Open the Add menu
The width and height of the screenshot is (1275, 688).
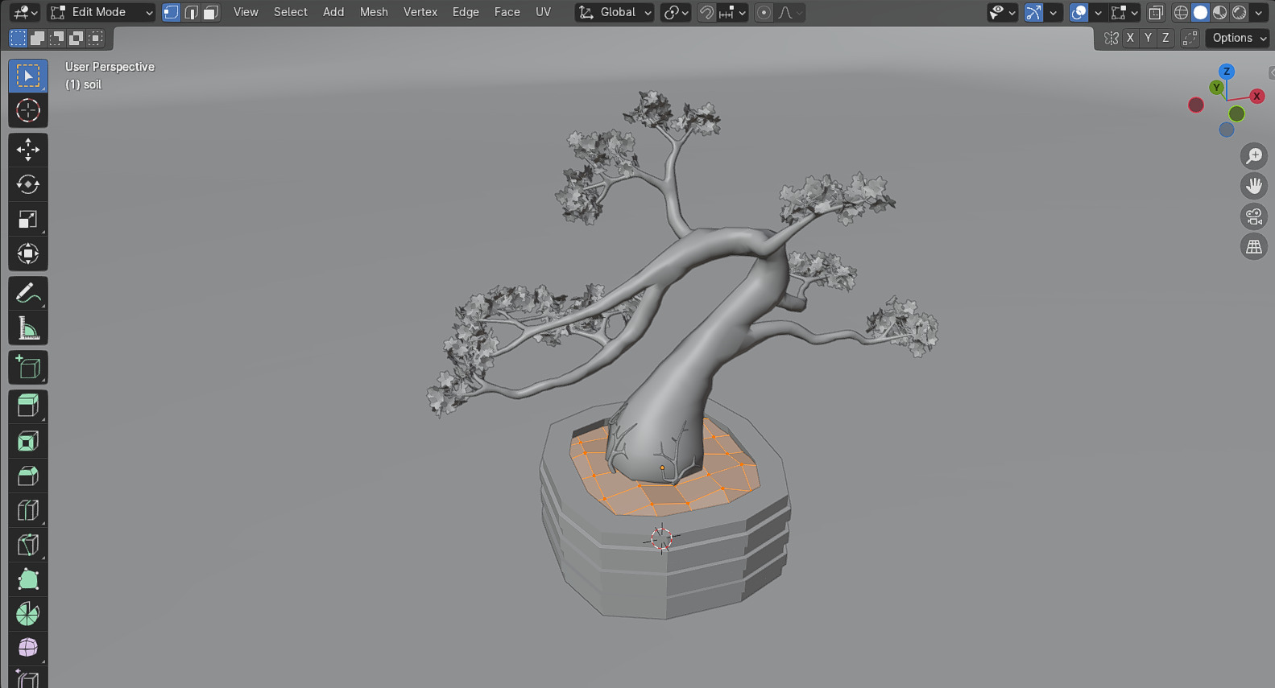[x=333, y=12]
